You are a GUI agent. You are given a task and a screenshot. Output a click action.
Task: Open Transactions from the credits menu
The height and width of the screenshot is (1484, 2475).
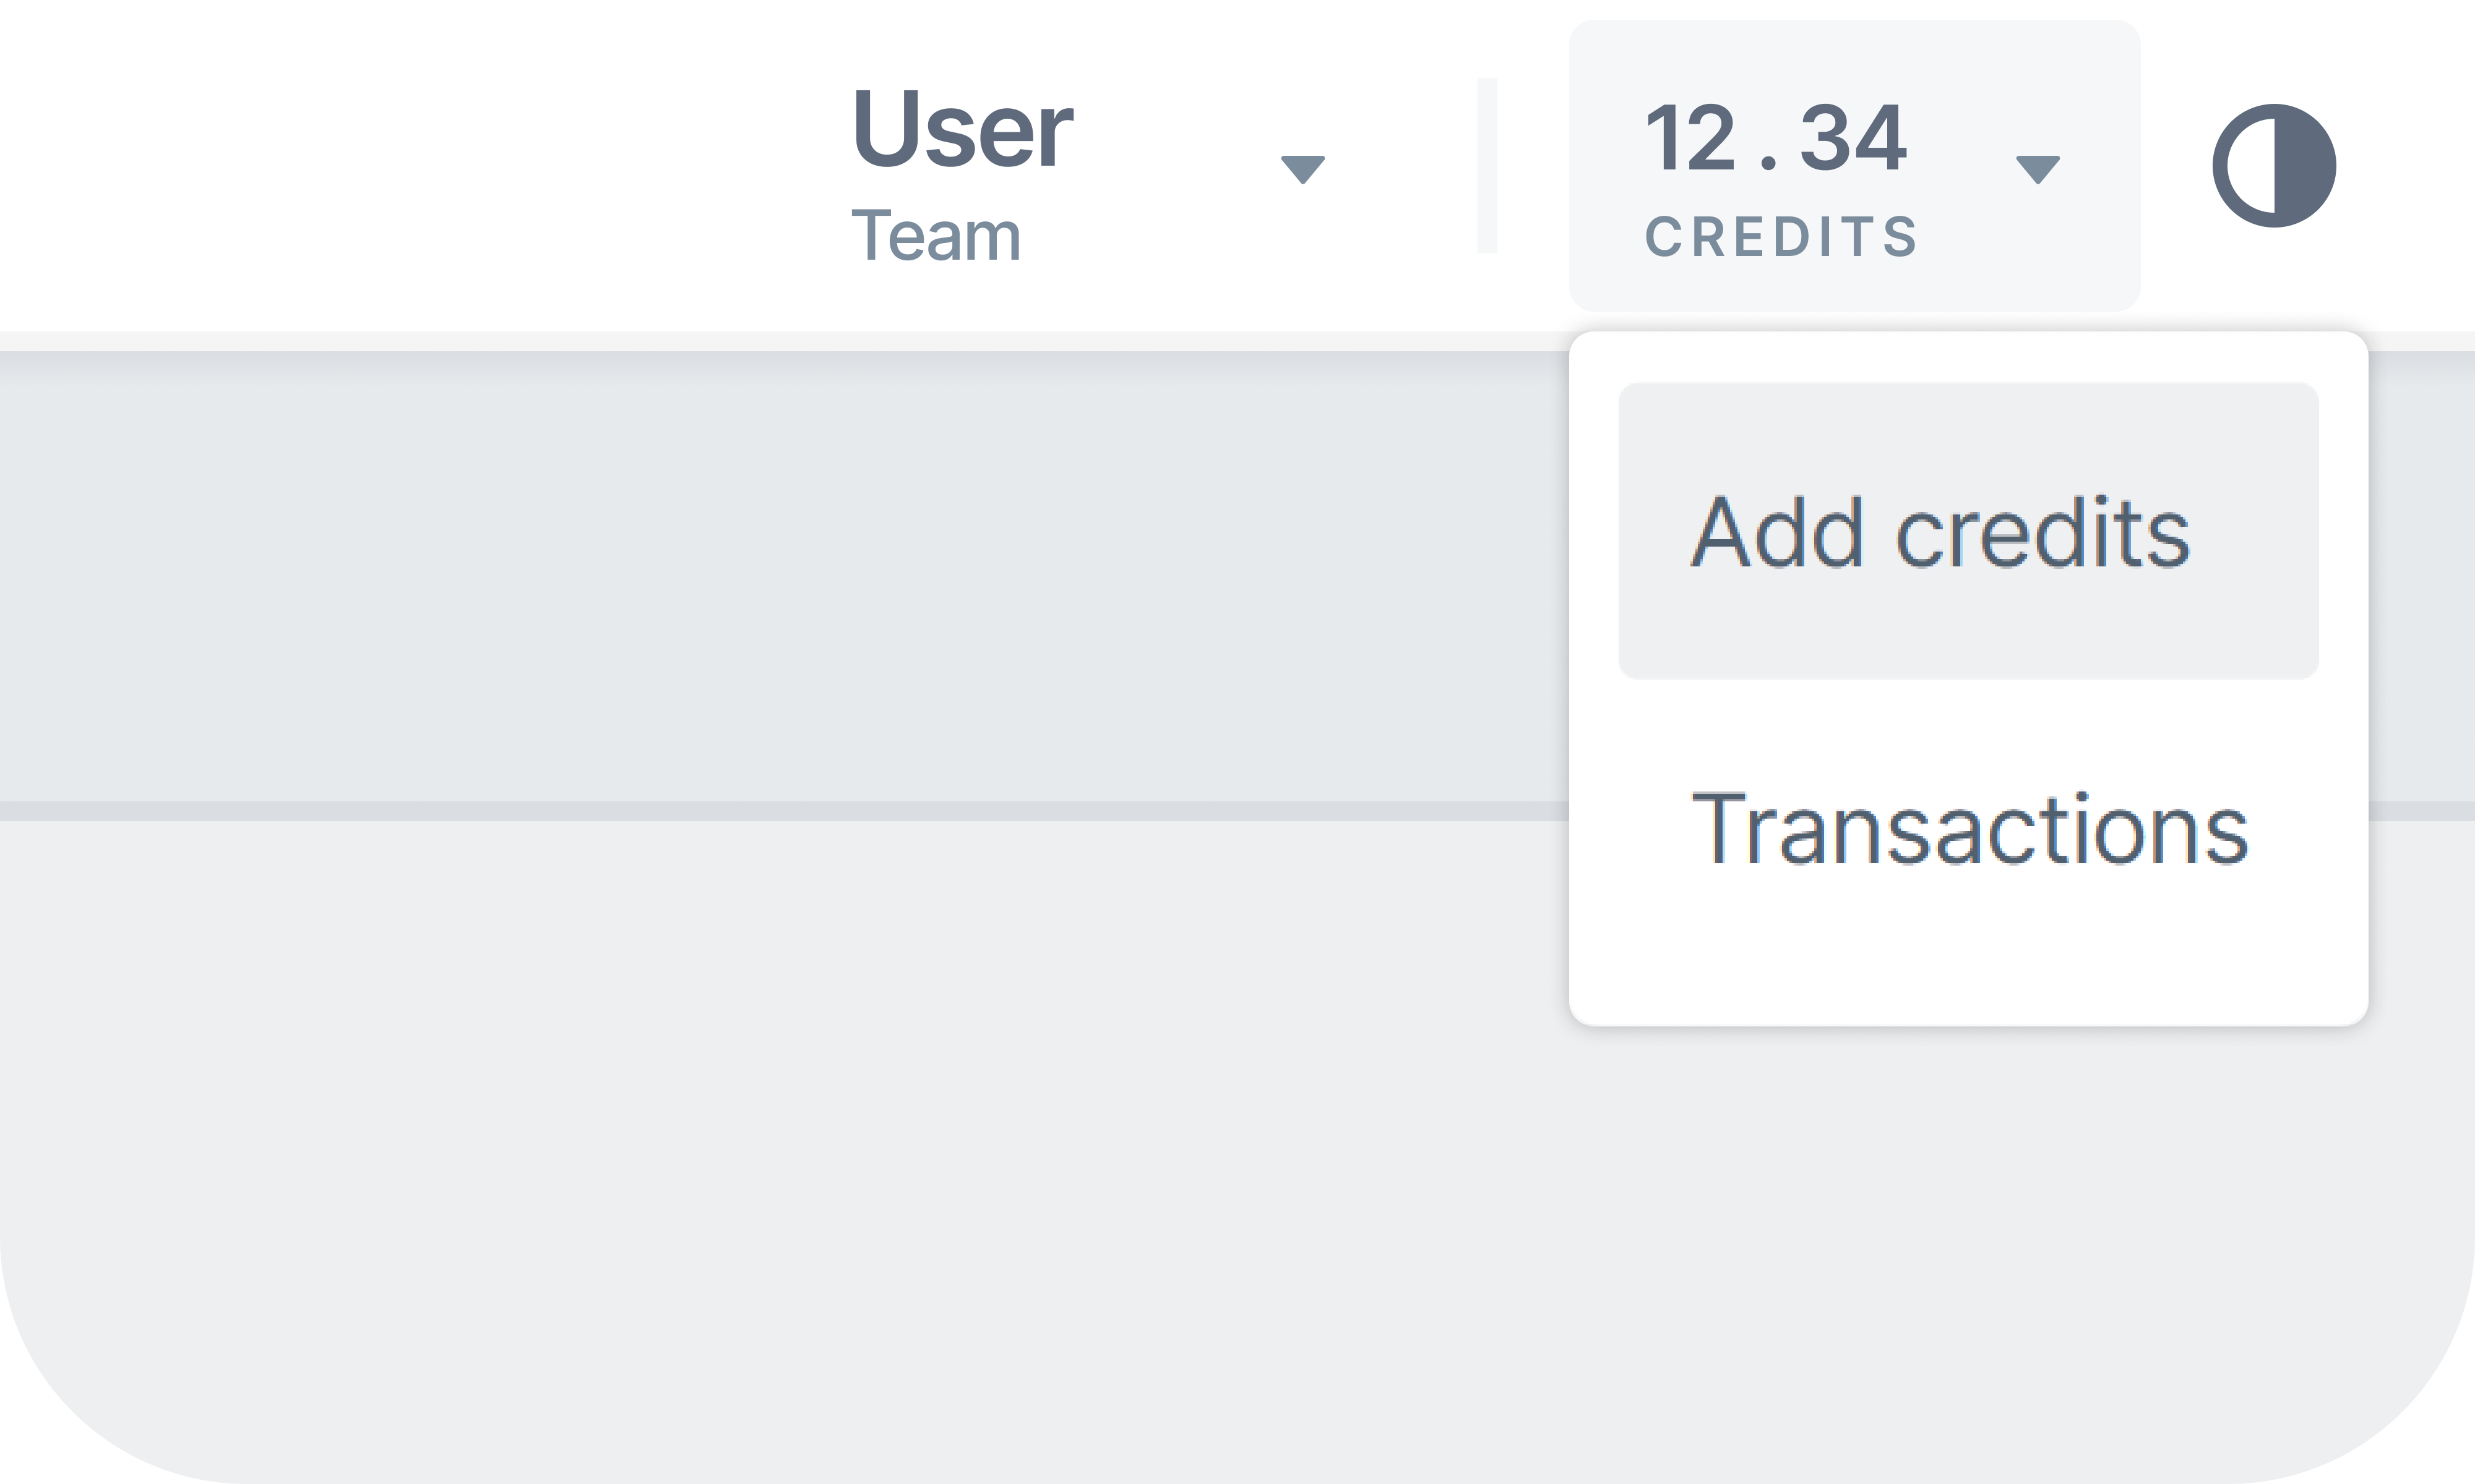1969,827
